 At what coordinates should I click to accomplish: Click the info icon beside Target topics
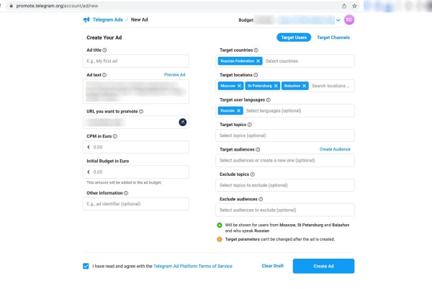(250, 125)
